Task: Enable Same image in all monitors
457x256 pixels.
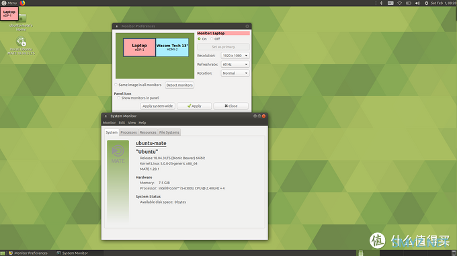Action: point(116,85)
